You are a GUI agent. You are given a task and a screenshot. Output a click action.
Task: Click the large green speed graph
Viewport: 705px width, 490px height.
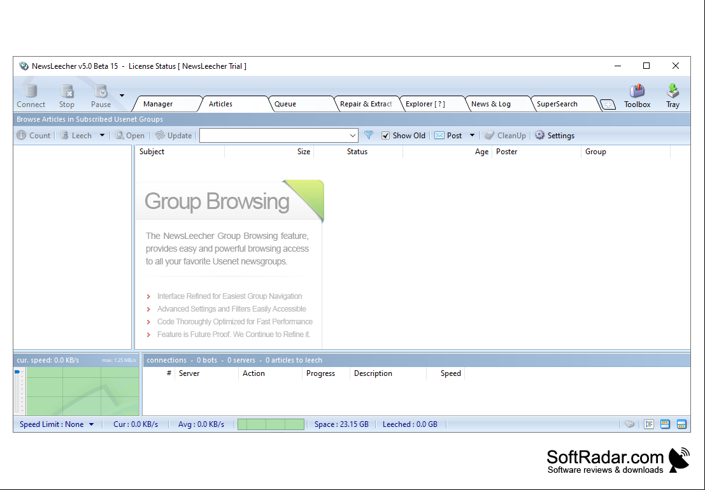[83, 391]
